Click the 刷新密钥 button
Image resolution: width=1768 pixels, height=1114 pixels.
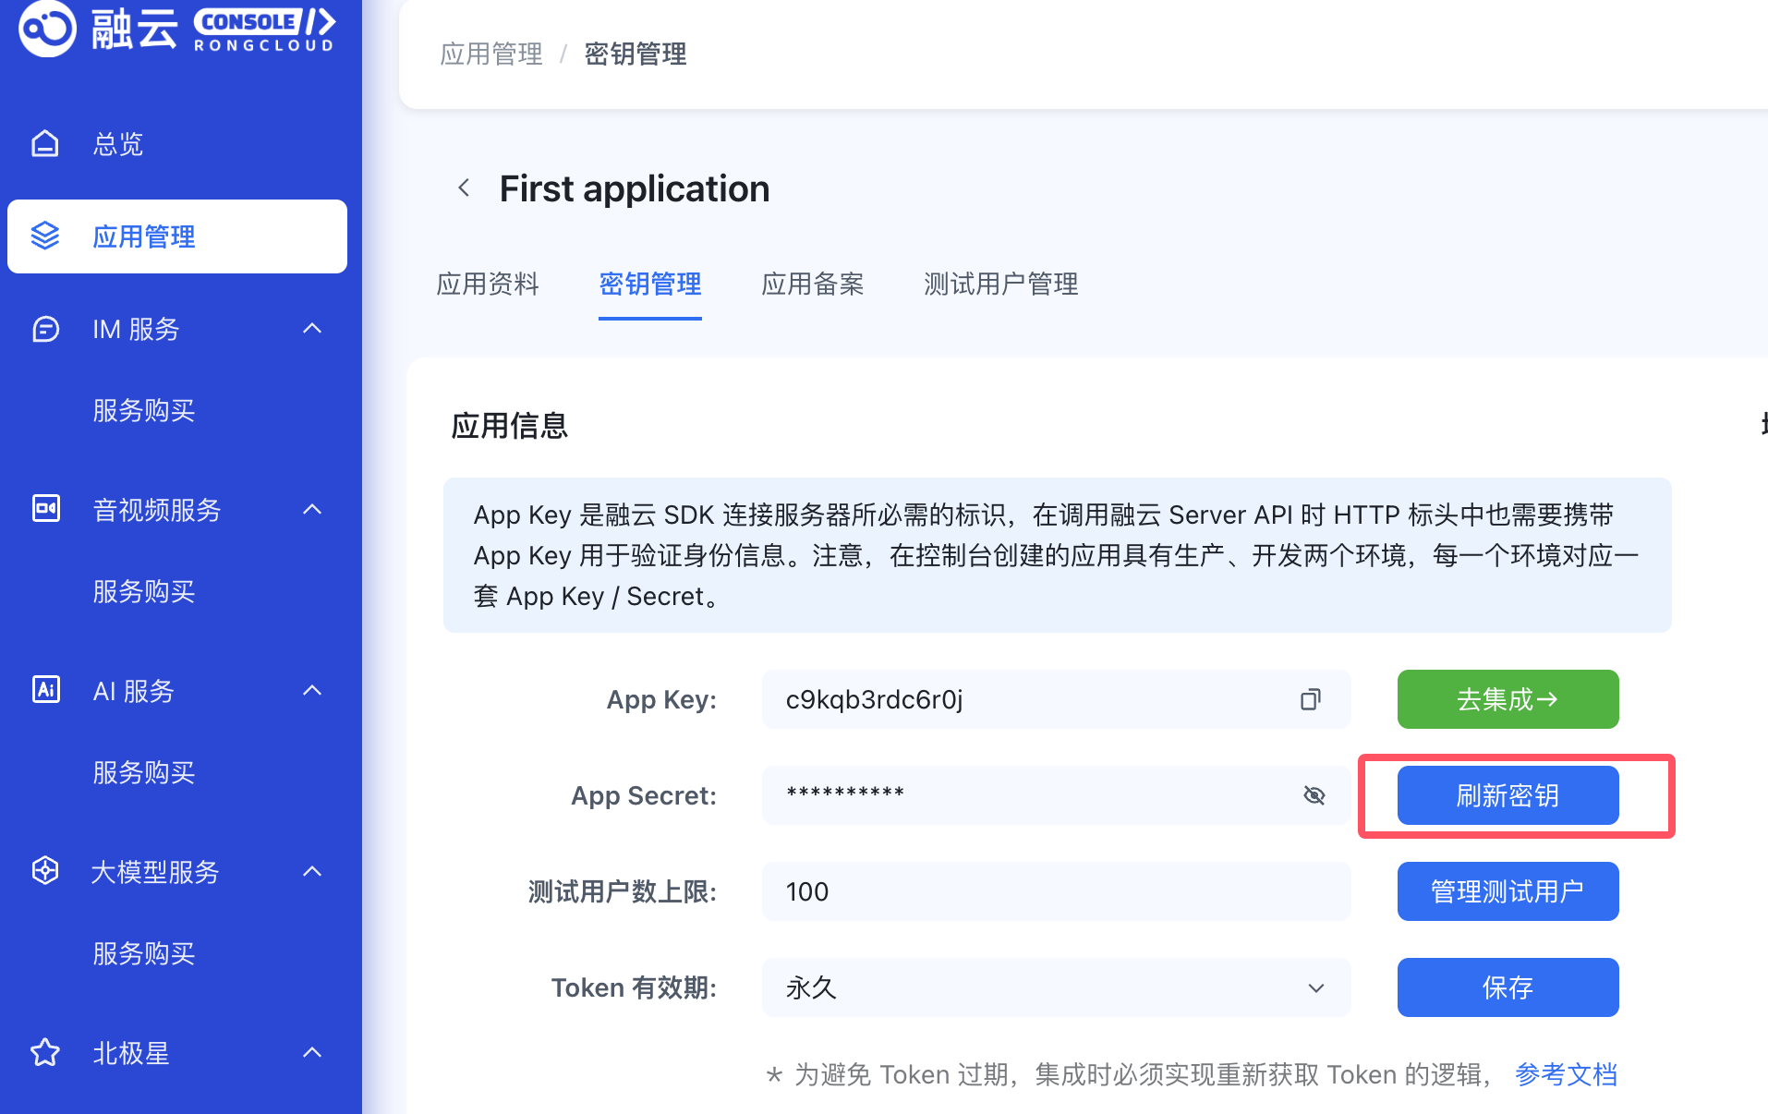coord(1508,795)
